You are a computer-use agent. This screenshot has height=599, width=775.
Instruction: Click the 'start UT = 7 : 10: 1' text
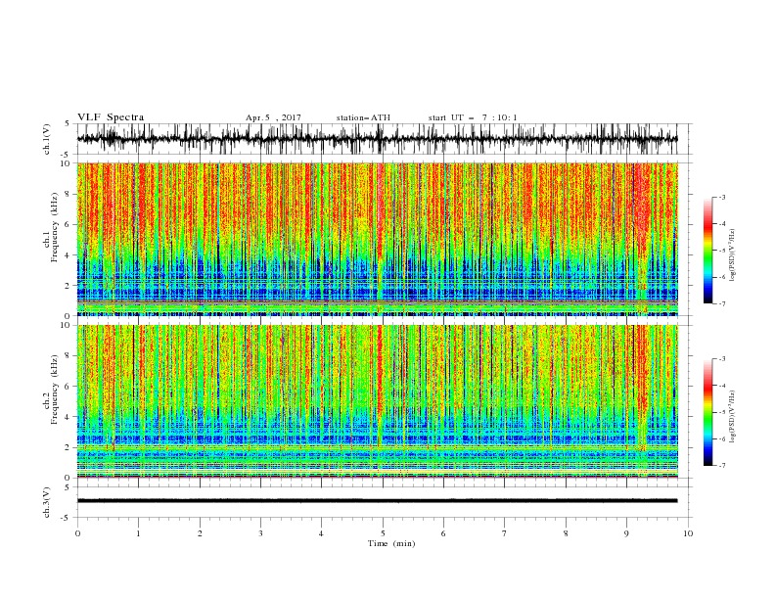click(473, 117)
